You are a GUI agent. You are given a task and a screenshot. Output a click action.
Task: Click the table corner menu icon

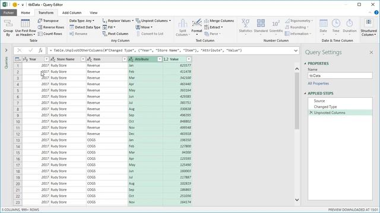click(x=17, y=59)
